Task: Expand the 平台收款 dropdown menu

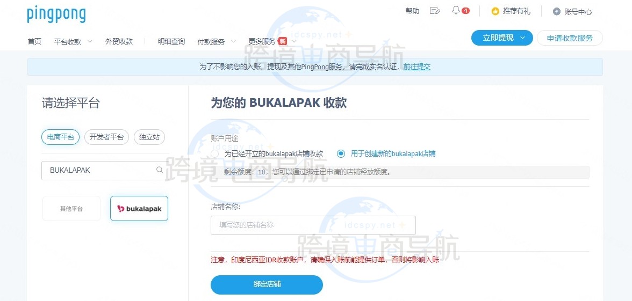Action: (x=89, y=41)
